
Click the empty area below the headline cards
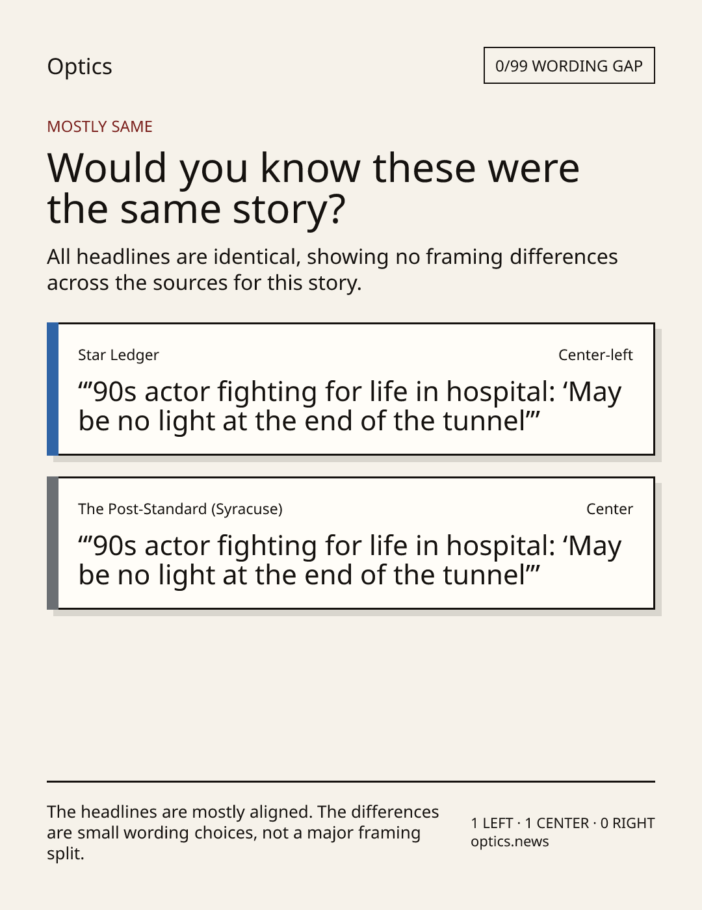point(351,695)
